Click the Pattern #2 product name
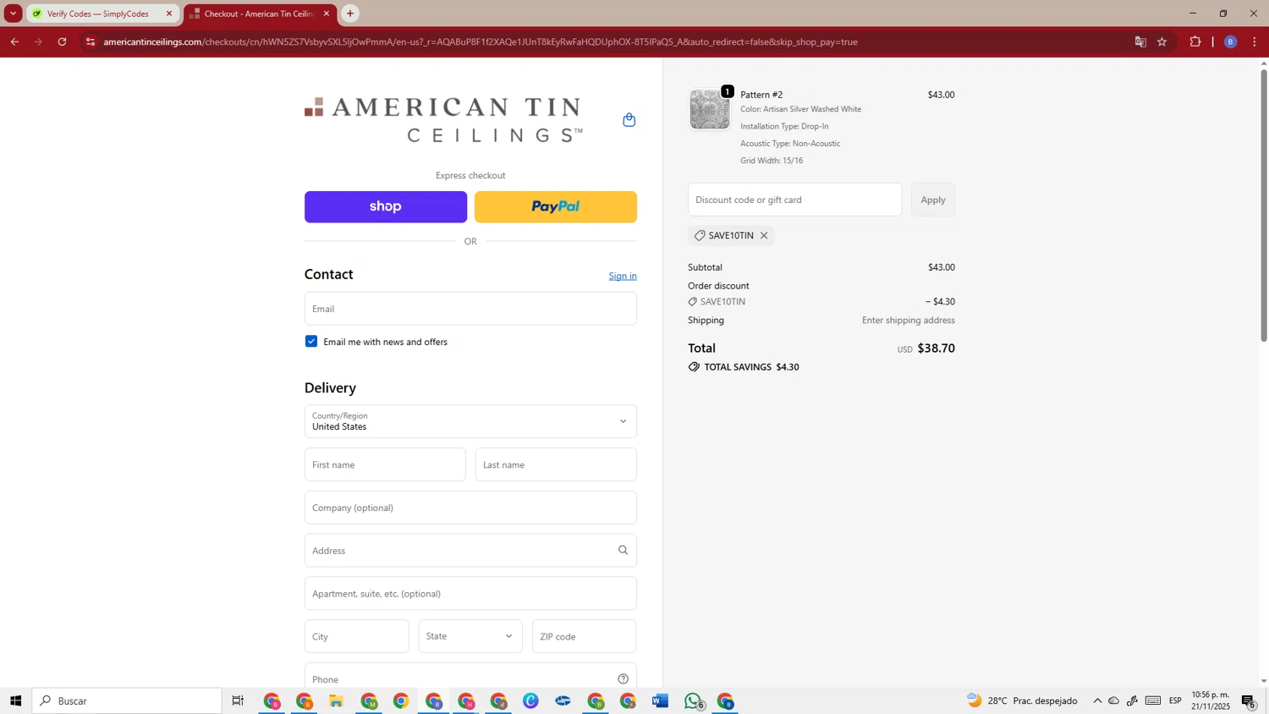The image size is (1269, 714). pos(761,95)
